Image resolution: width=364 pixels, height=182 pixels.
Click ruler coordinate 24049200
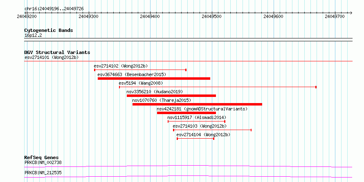tap(27, 16)
